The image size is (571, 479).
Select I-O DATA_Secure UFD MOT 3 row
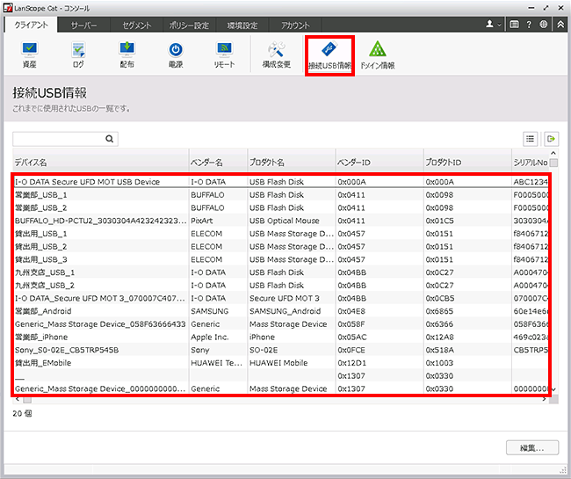(281, 298)
